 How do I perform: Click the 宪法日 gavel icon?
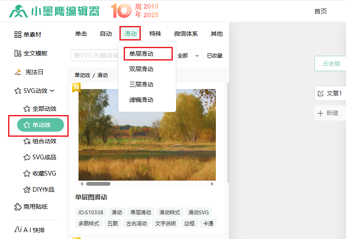pos(18,72)
